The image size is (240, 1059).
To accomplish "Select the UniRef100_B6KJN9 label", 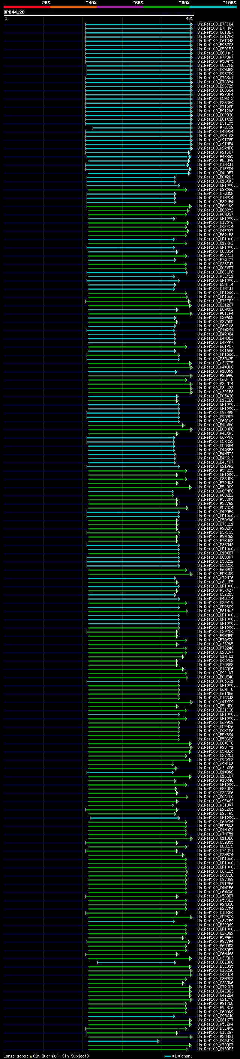I will (215, 206).
